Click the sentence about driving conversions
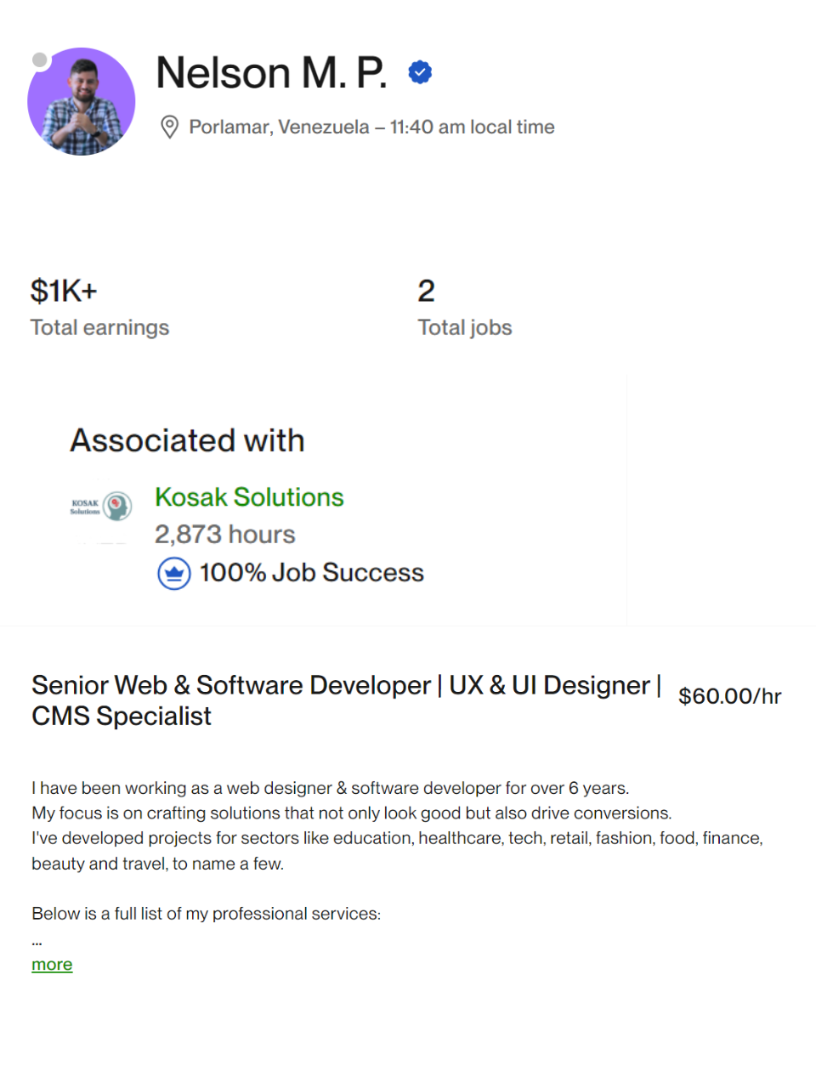This screenshot has height=1088, width=816. [x=352, y=813]
